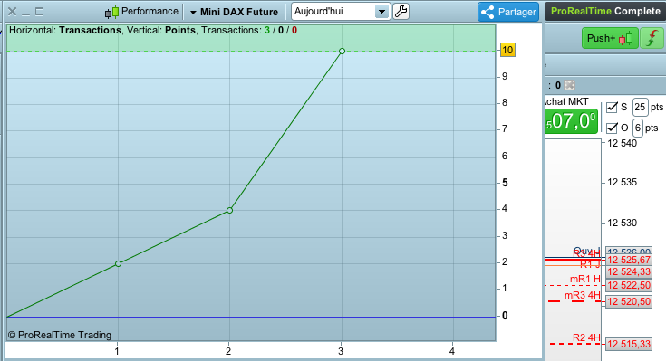The height and width of the screenshot is (361, 666).
Task: Minimize the Performance window
Action: coord(26,14)
